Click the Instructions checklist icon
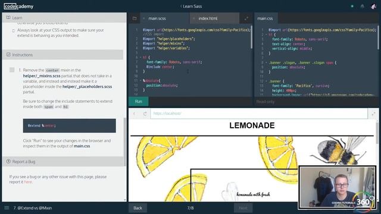Image resolution: width=381 pixels, height=214 pixels. (8, 55)
